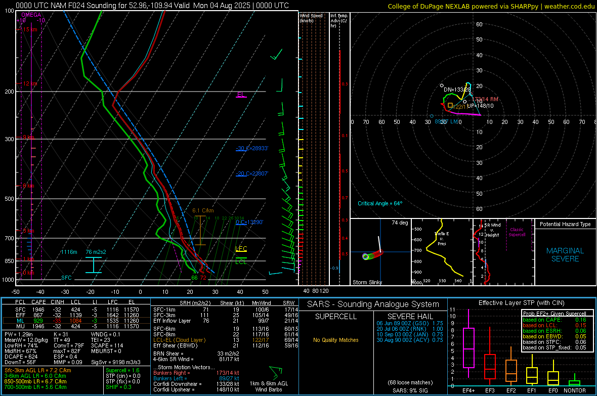Click the Bunkers Right storm motion line
This screenshot has width=597, height=396.
click(196, 373)
